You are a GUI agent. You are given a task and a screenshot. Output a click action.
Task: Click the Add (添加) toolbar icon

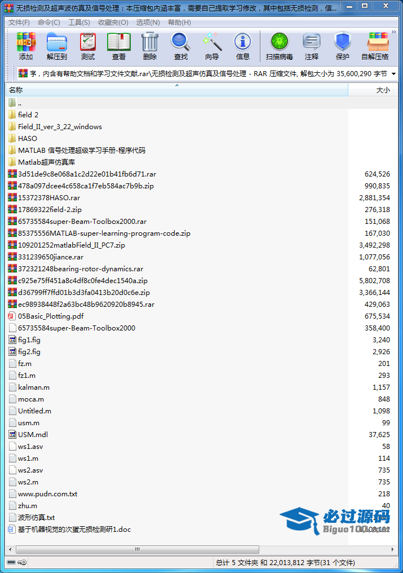tap(26, 46)
